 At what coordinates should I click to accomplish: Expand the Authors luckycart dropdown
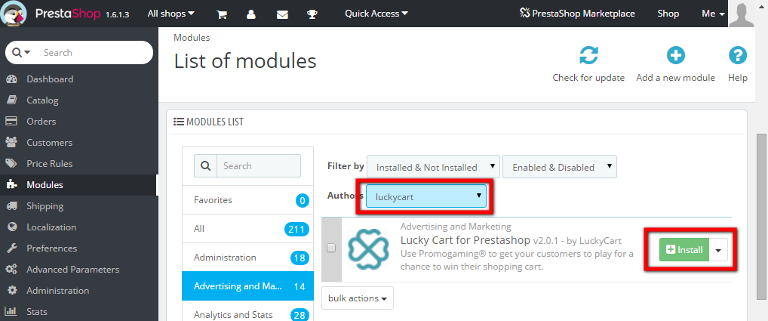pos(425,198)
